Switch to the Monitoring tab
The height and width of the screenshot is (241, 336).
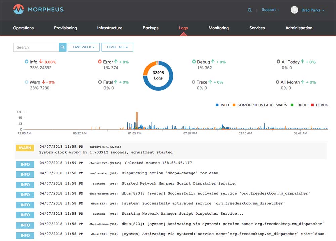tap(219, 28)
